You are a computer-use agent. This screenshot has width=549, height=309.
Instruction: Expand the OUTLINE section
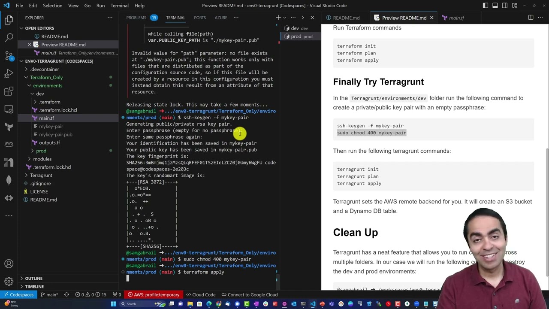33,278
